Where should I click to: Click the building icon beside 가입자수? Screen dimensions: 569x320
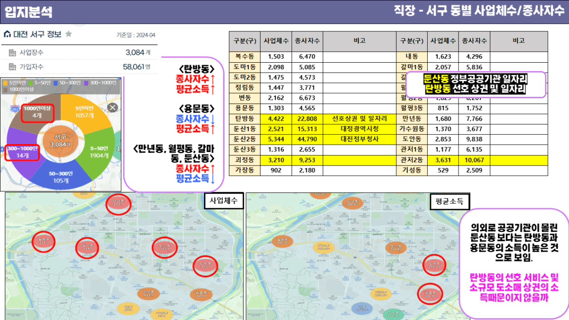click(12, 67)
